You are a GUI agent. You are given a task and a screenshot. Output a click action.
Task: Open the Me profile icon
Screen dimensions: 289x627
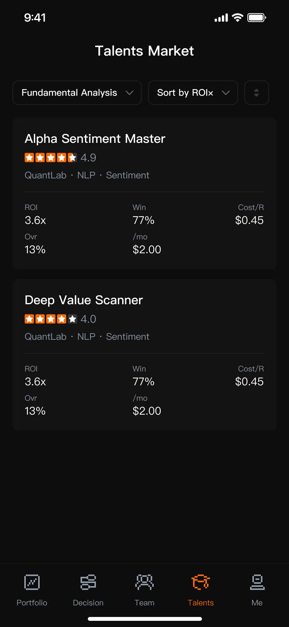coord(257,582)
